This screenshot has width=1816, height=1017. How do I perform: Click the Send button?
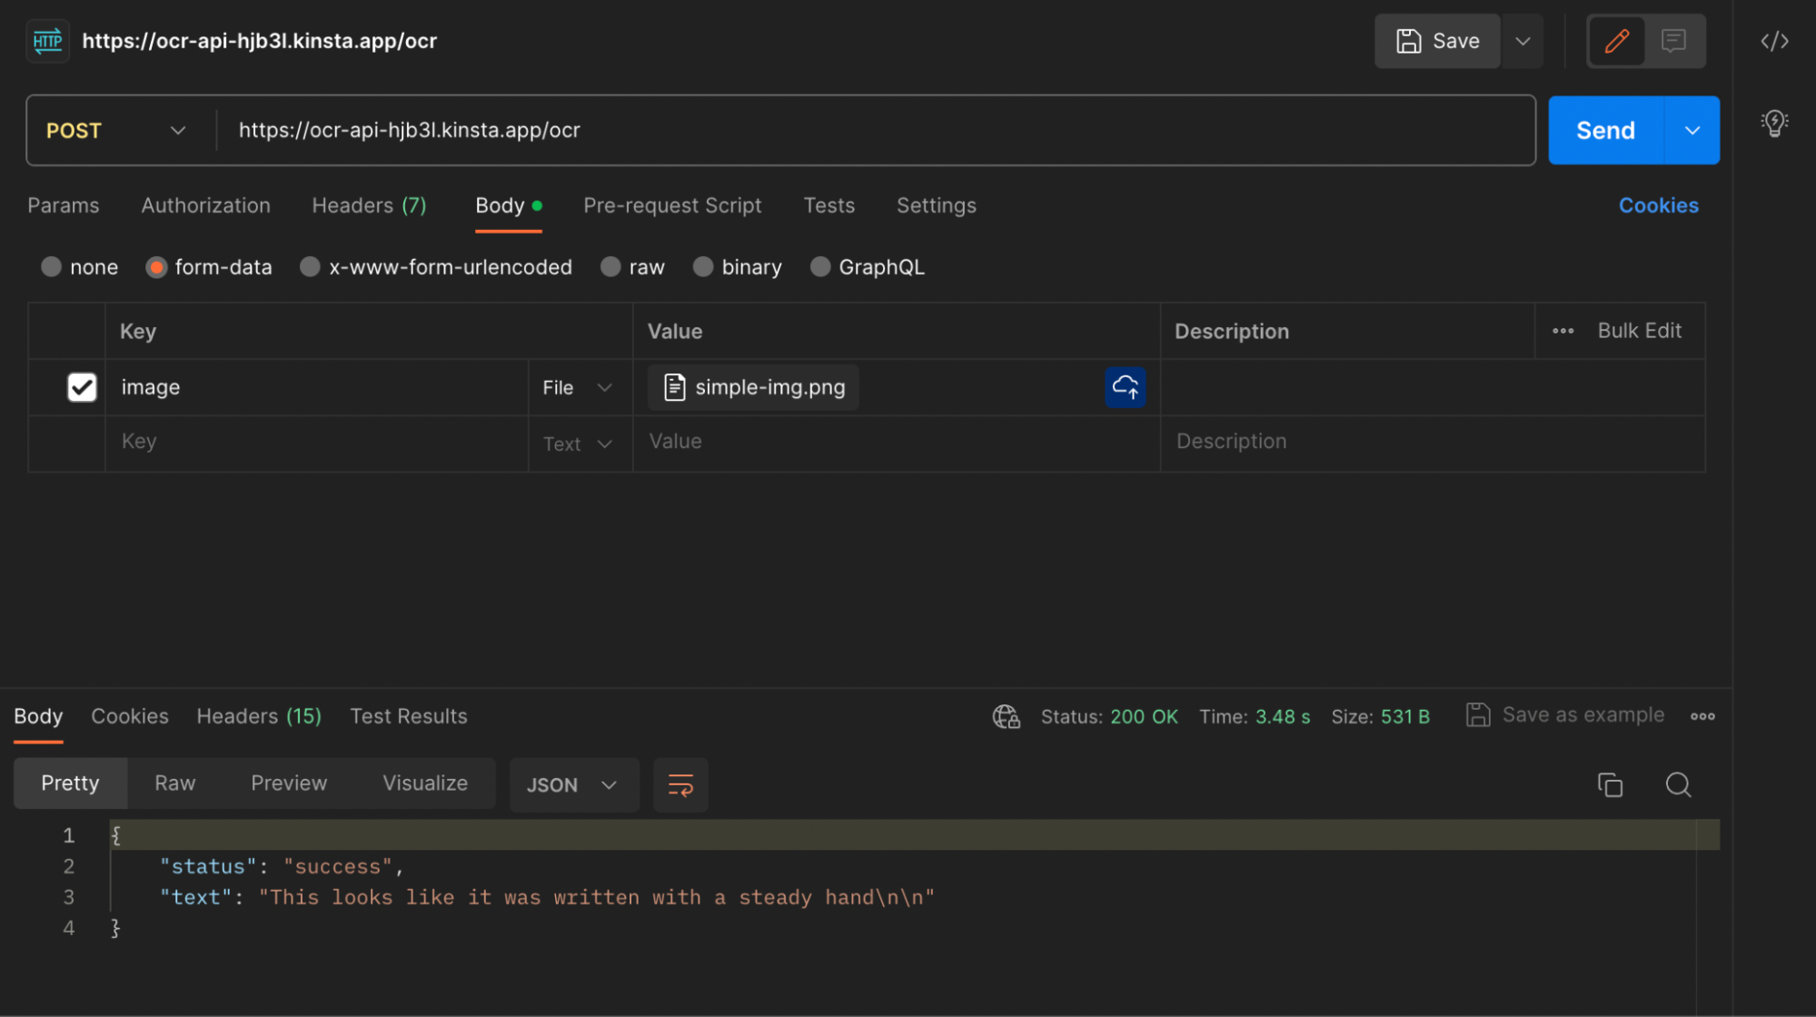pos(1604,130)
